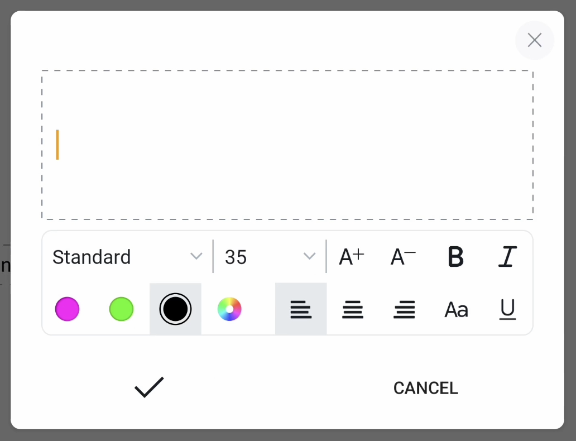This screenshot has height=441, width=576.
Task: Enable center text alignment
Action: point(352,309)
